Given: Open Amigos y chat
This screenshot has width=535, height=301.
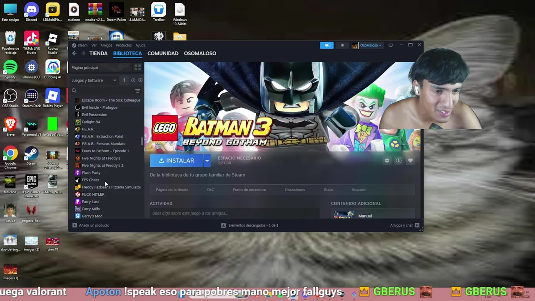Looking at the screenshot, I should coord(405,225).
